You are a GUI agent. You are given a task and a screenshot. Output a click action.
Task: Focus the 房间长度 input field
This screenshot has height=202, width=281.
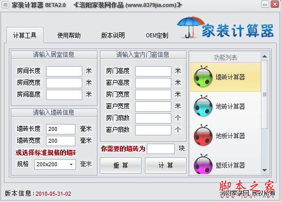coord(64,71)
